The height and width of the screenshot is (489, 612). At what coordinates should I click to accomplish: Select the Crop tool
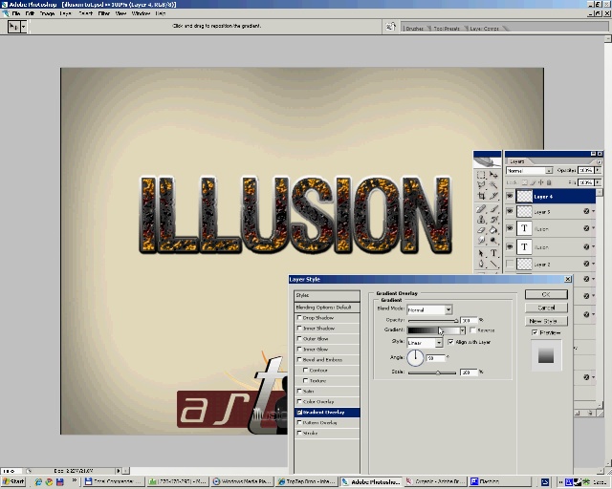481,196
